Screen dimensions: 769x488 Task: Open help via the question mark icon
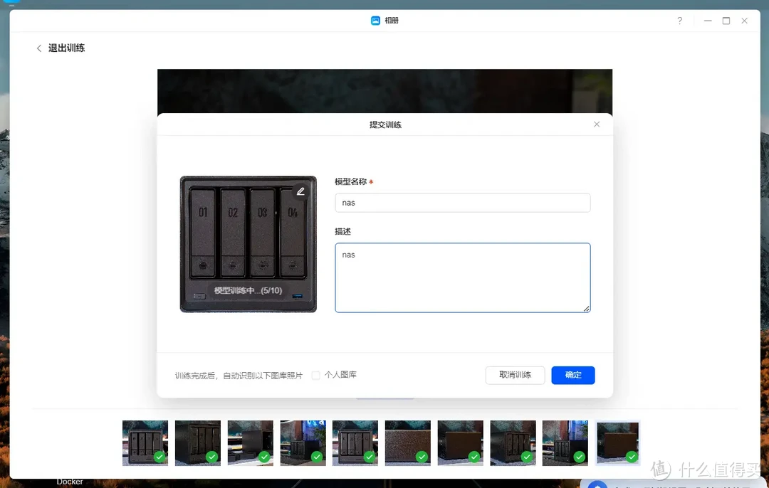click(x=679, y=21)
